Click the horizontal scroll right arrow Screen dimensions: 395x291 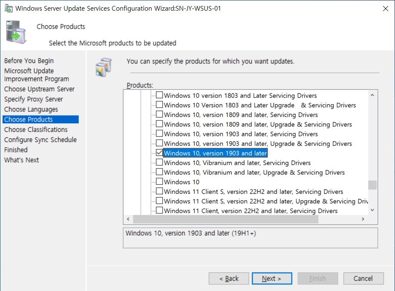pos(363,219)
